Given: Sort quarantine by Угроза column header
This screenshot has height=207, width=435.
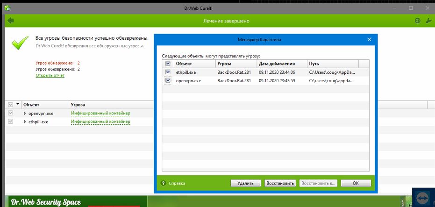Looking at the screenshot, I should pos(236,64).
